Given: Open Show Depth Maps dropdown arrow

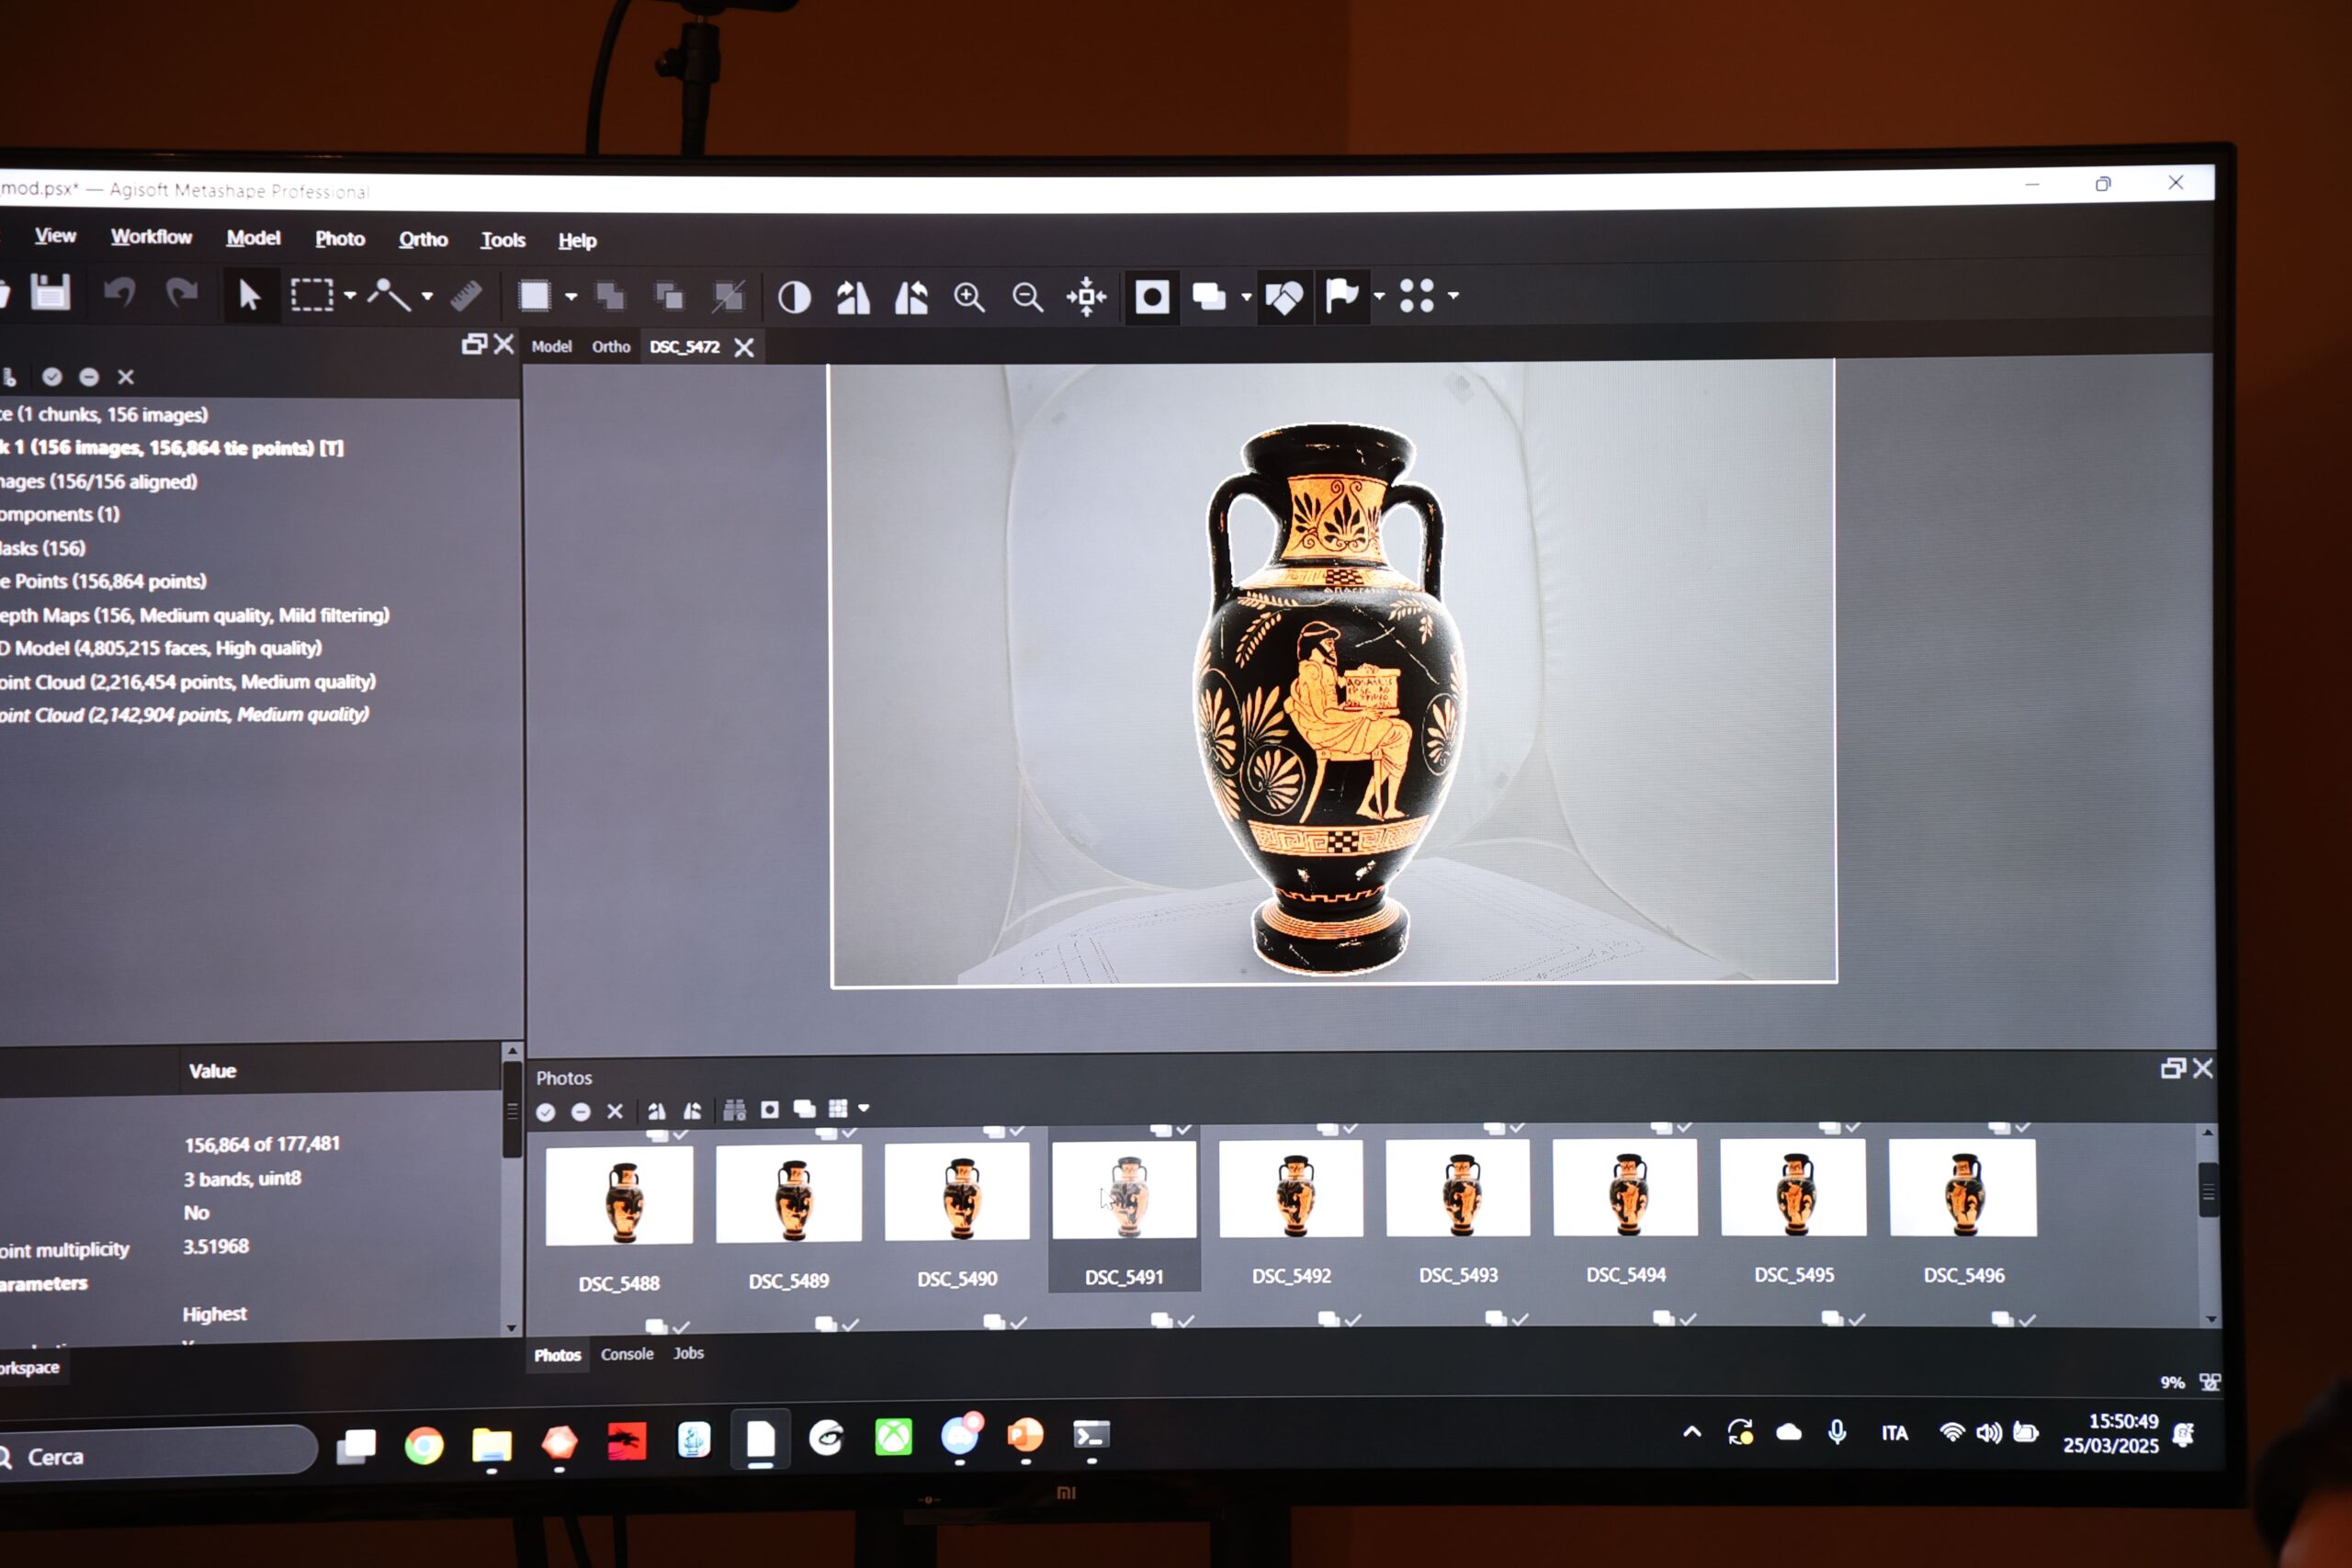Looking at the screenshot, I should point(1246,296).
